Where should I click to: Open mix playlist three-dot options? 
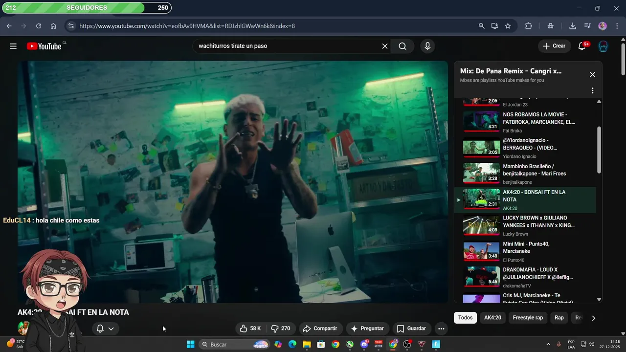coord(592,90)
